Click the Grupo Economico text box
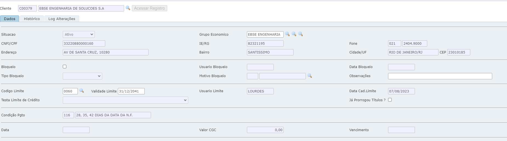This screenshot has height=141, width=507. click(265, 35)
